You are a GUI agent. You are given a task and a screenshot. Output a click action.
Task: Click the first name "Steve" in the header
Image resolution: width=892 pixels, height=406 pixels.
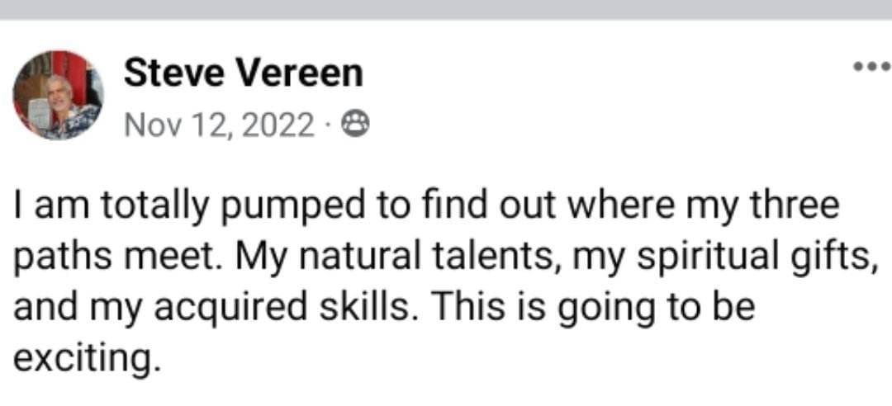pyautogui.click(x=171, y=73)
